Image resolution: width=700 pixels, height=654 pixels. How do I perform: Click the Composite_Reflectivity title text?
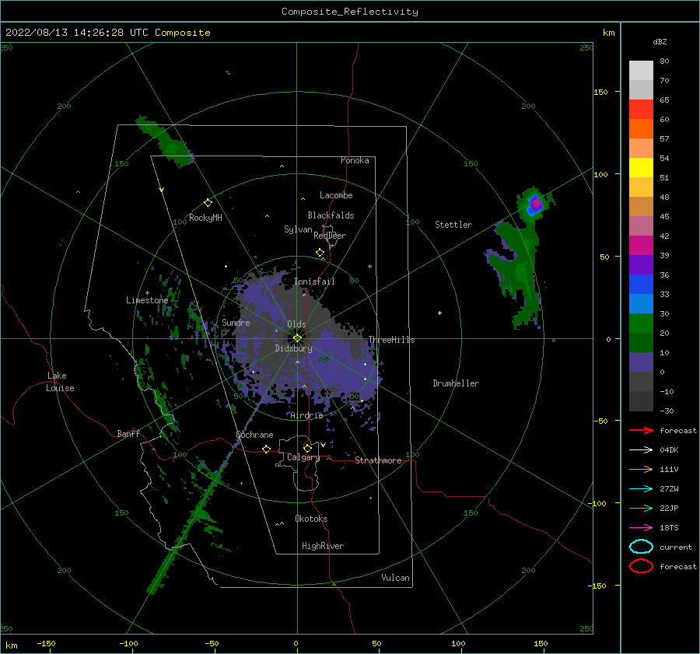click(x=350, y=12)
